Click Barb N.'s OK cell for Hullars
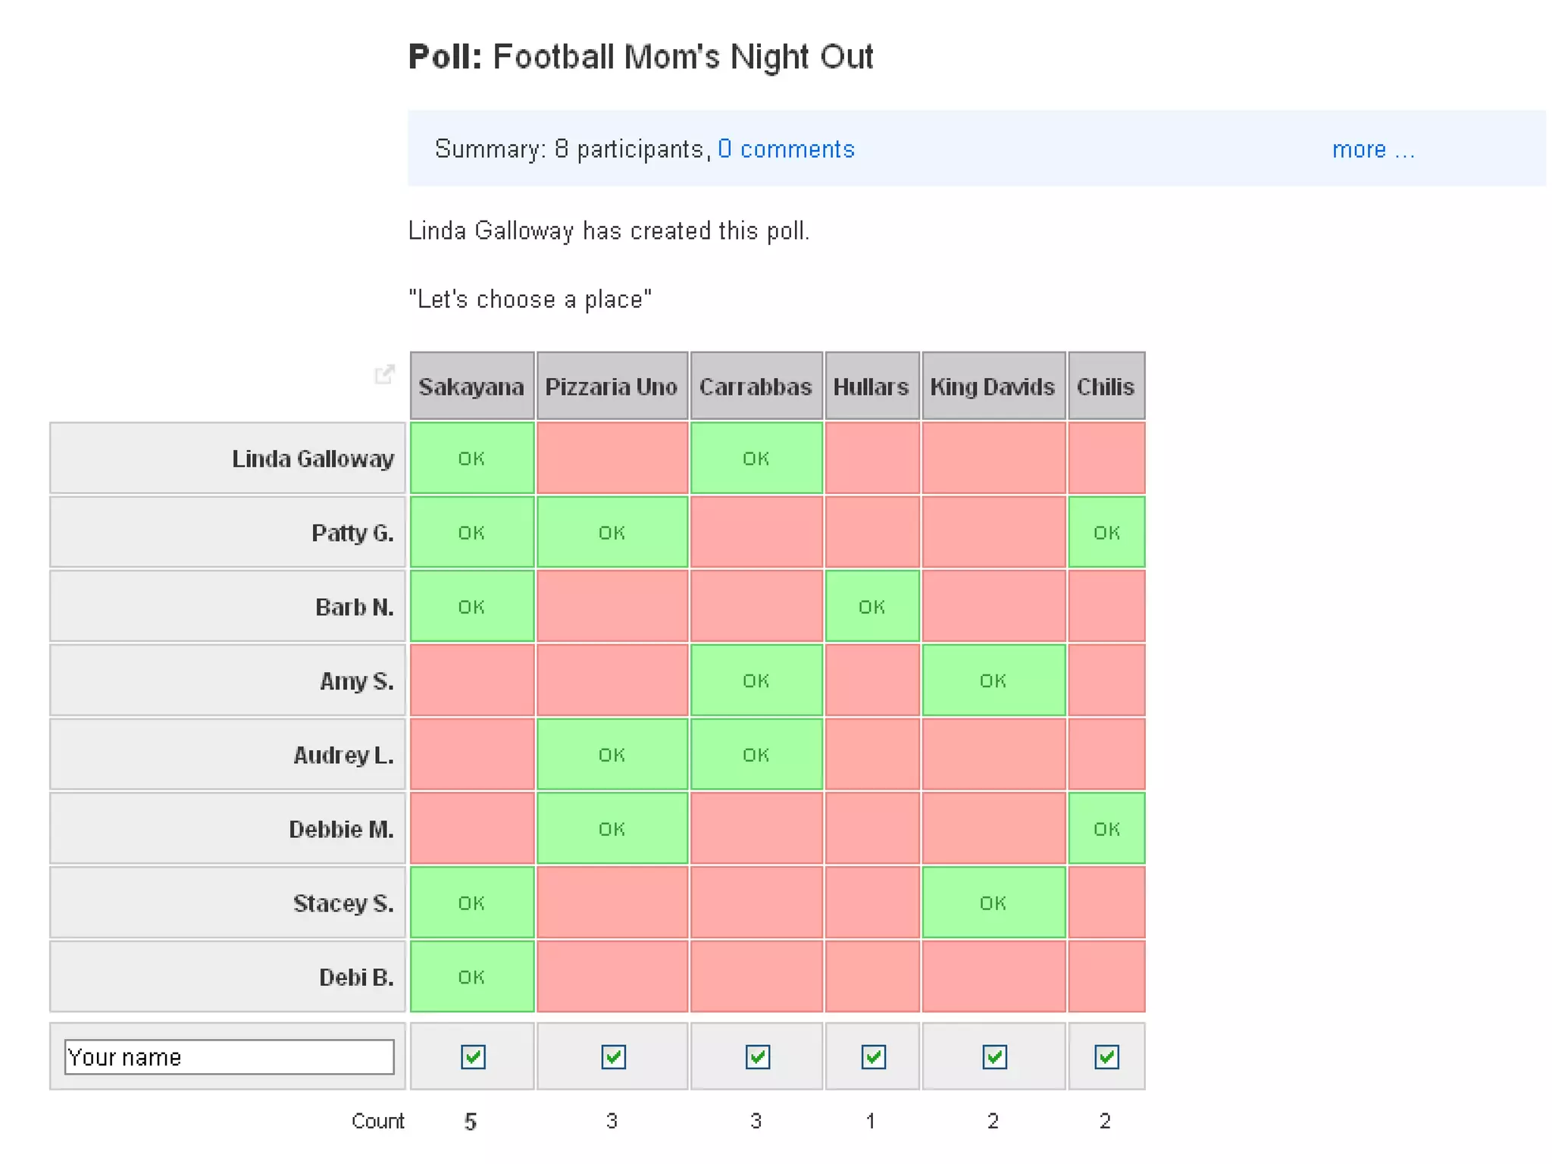 pyautogui.click(x=871, y=607)
